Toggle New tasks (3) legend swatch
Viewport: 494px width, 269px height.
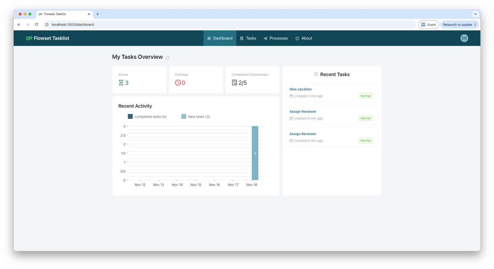pos(184,117)
